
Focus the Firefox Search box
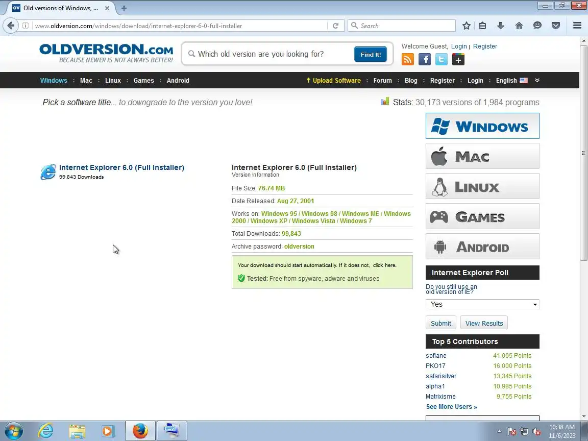402,26
